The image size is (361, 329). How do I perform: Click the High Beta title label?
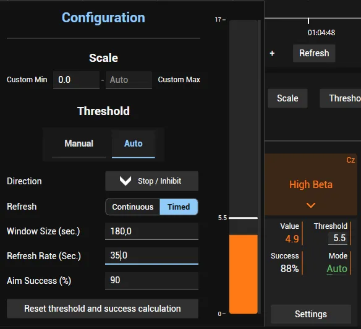(311, 185)
